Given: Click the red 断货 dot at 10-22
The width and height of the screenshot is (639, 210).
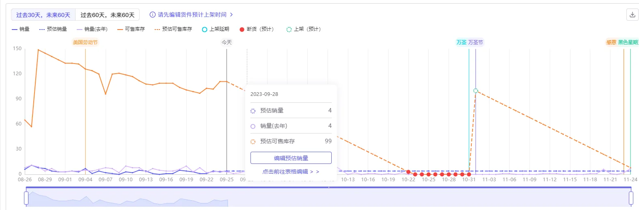Looking at the screenshot, I should 408,172.
